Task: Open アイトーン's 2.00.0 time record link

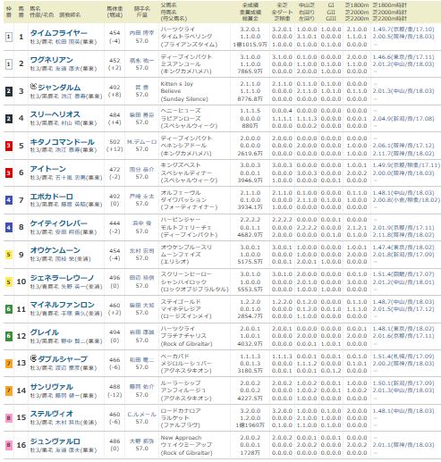Action: click(x=403, y=172)
